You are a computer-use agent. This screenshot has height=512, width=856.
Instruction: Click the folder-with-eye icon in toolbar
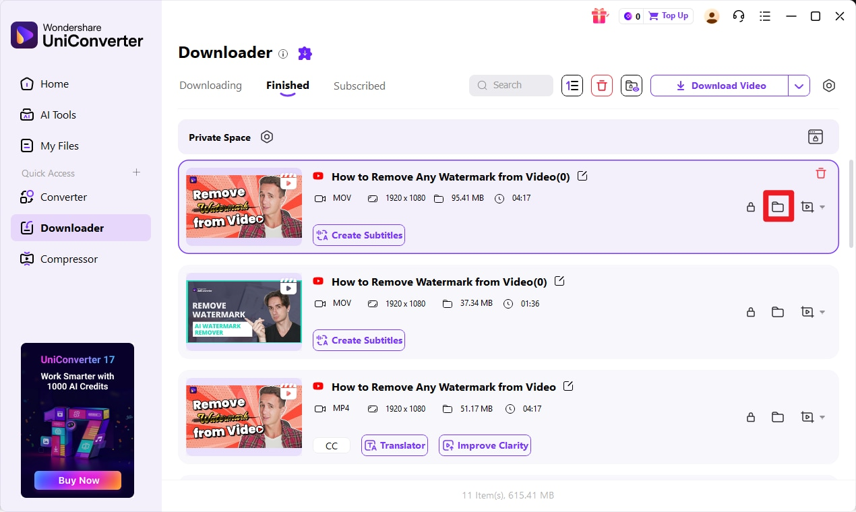pos(632,86)
